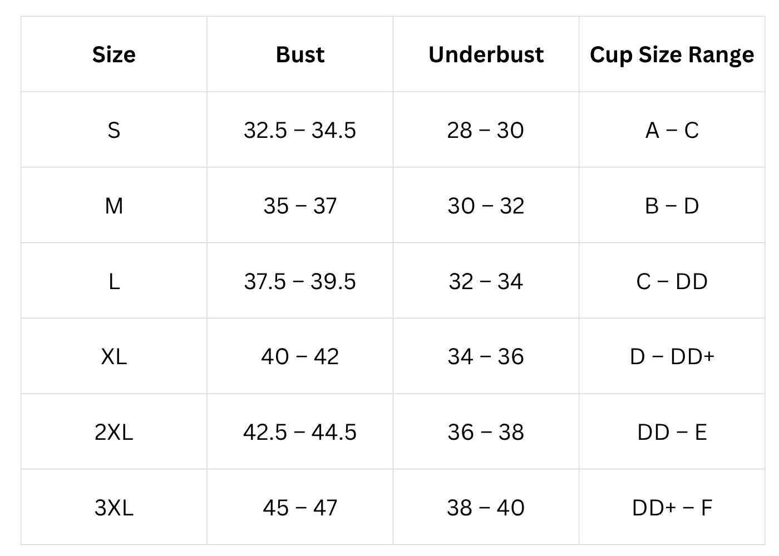Click bust measurement 42.5 – 44.5

point(300,432)
